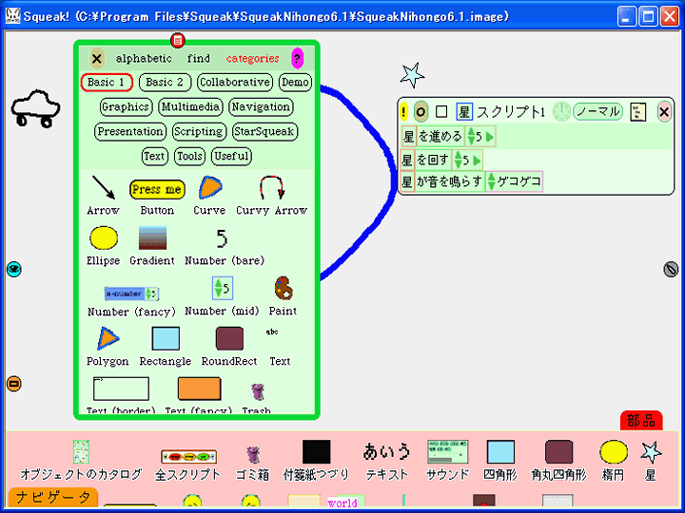The height and width of the screenshot is (513, 685).
Task: Click the red menu halo on catalog
Action: pos(177,41)
